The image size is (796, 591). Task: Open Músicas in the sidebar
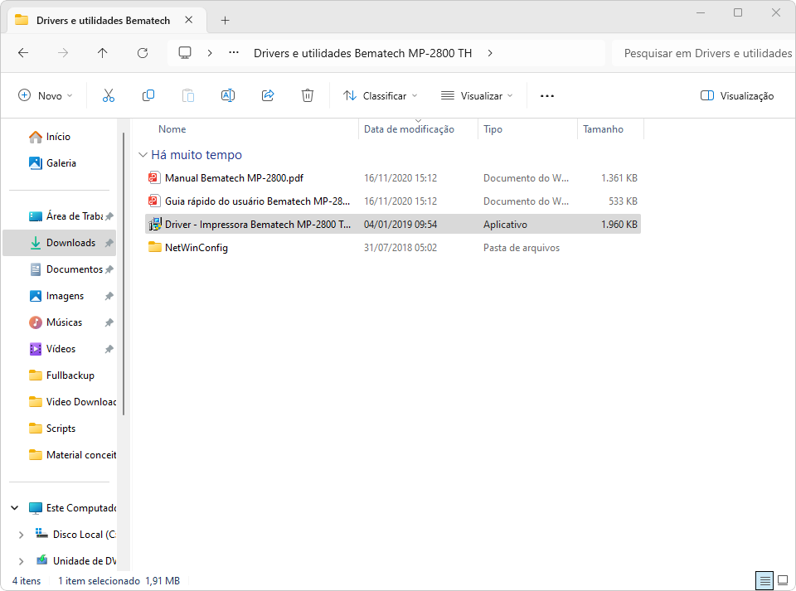60,322
